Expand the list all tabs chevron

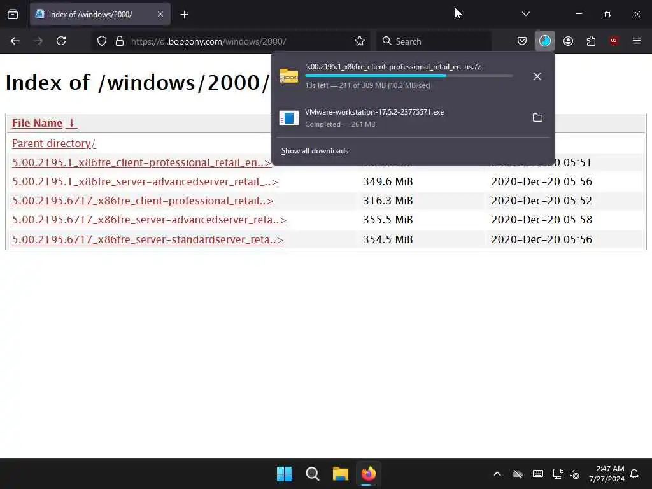pyautogui.click(x=525, y=14)
